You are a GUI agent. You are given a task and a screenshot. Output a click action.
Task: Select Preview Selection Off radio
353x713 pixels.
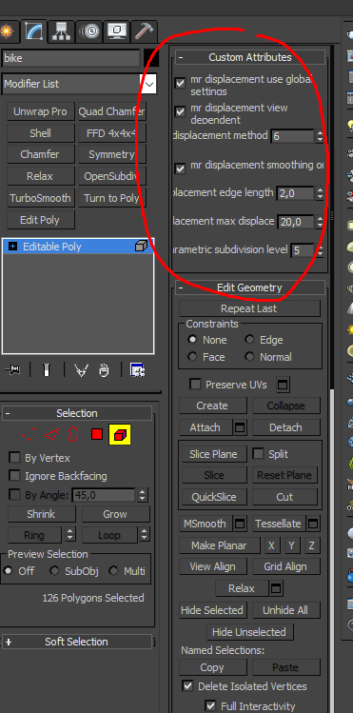[8, 571]
